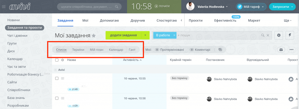
Task: Open Групи in the sidebar
Action: tap(12, 43)
